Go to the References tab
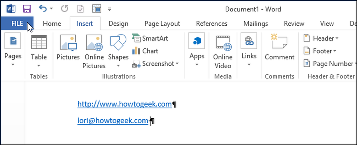The width and height of the screenshot is (357, 145). pos(212,24)
